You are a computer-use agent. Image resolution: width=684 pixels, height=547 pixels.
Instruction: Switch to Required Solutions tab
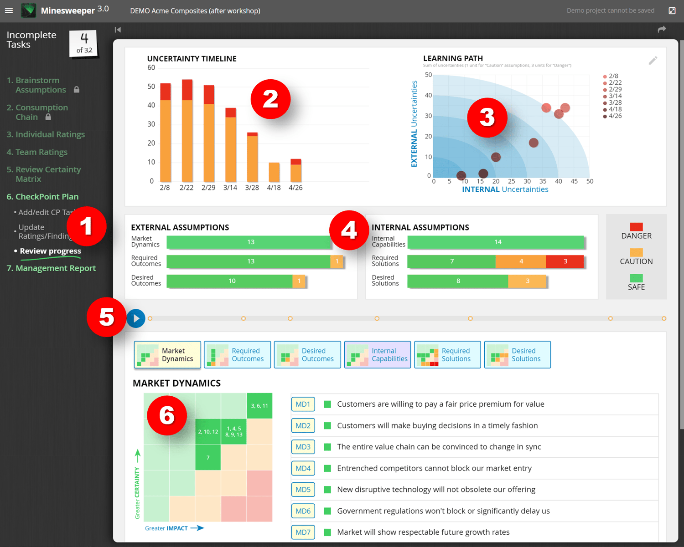[447, 355]
